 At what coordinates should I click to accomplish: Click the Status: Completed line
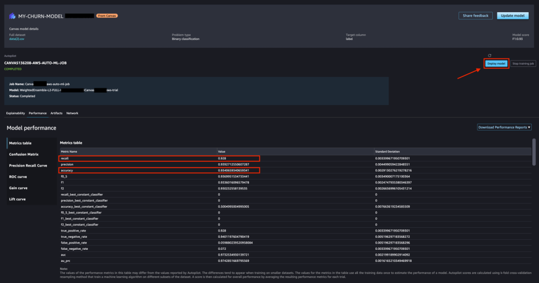[x=22, y=96]
